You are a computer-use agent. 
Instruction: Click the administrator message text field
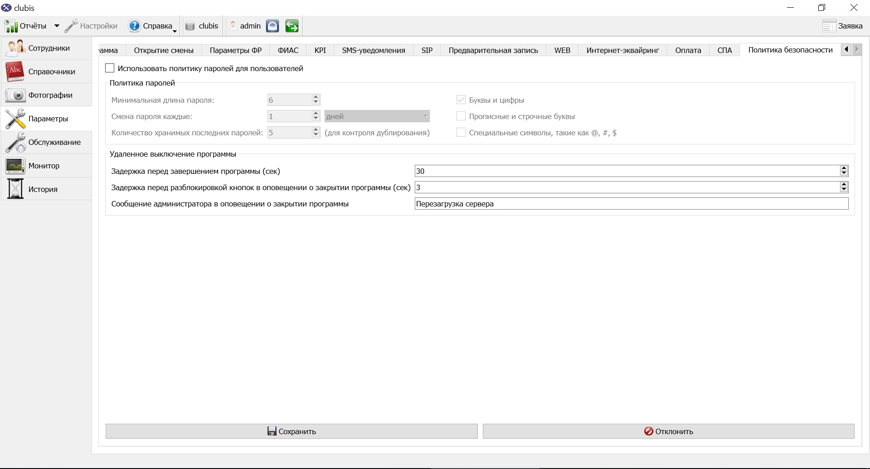[x=632, y=204]
